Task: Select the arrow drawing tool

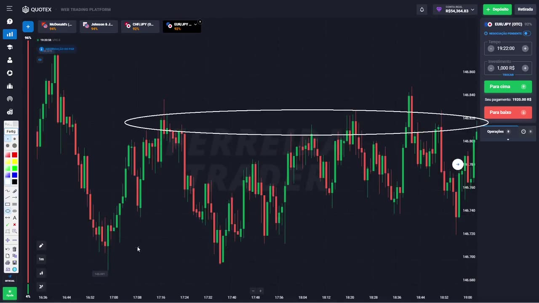Action: 15,197
